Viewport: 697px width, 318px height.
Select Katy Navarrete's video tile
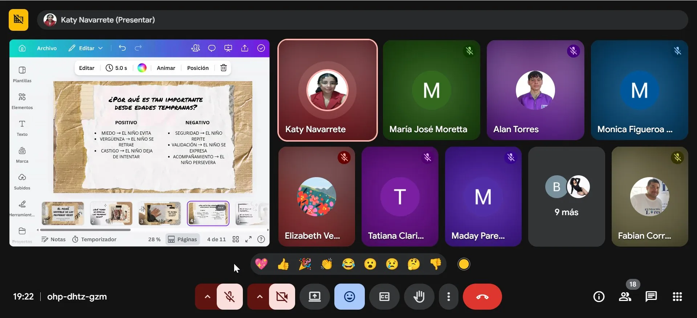click(x=327, y=90)
